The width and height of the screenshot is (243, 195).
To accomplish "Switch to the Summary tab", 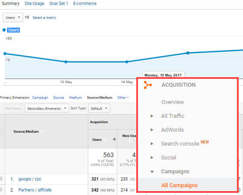I will coord(10,3).
